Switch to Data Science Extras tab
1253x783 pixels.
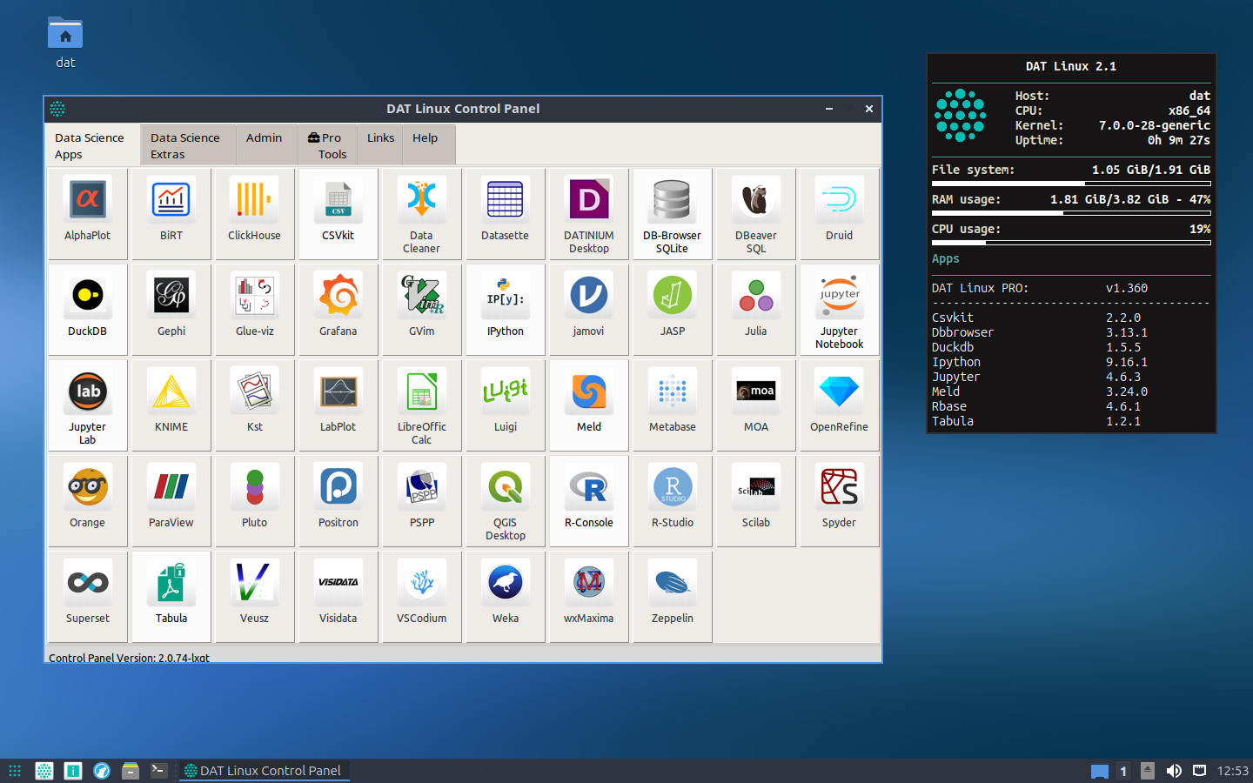tap(188, 145)
